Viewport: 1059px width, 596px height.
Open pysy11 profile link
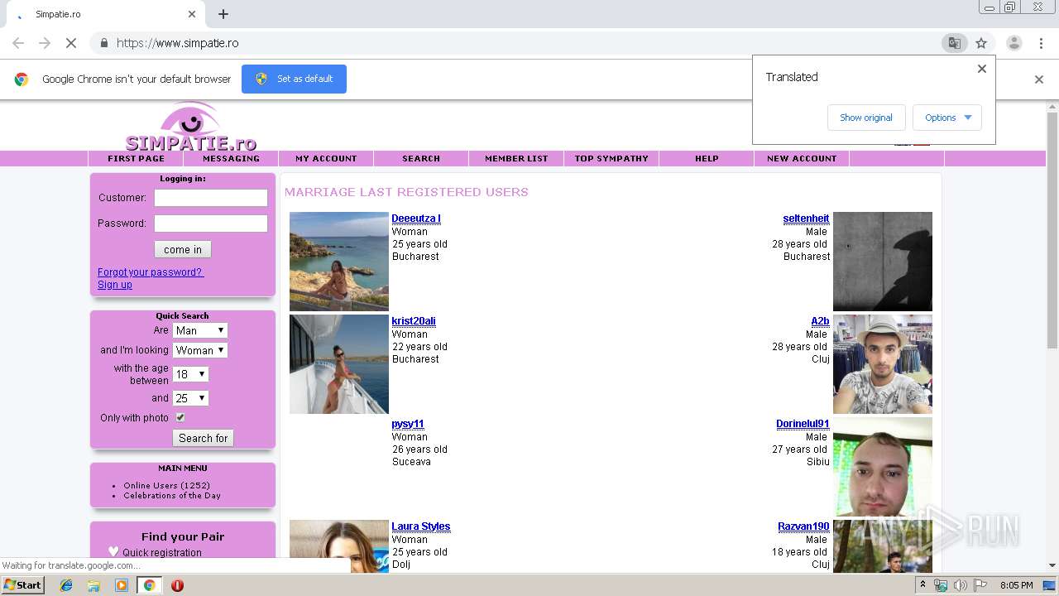tap(408, 424)
